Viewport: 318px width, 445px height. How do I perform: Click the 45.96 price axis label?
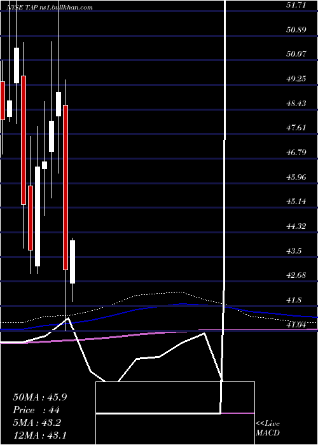click(296, 177)
